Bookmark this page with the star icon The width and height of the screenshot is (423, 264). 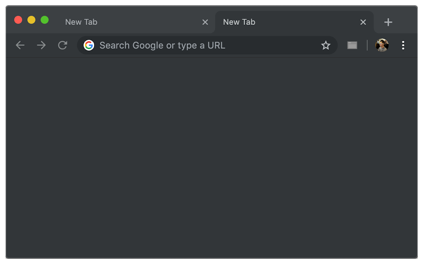(326, 45)
